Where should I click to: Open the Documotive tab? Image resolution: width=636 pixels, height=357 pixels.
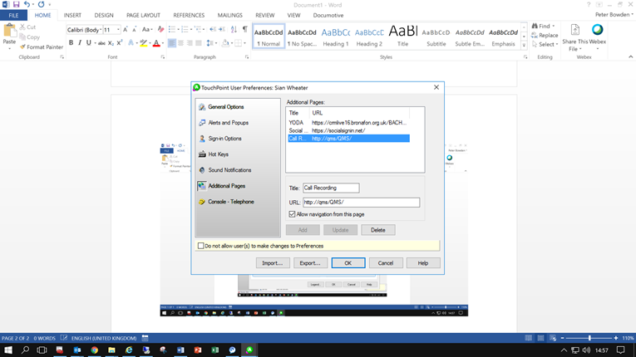click(328, 15)
